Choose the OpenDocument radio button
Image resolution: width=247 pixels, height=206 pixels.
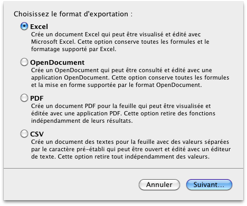click(x=24, y=62)
